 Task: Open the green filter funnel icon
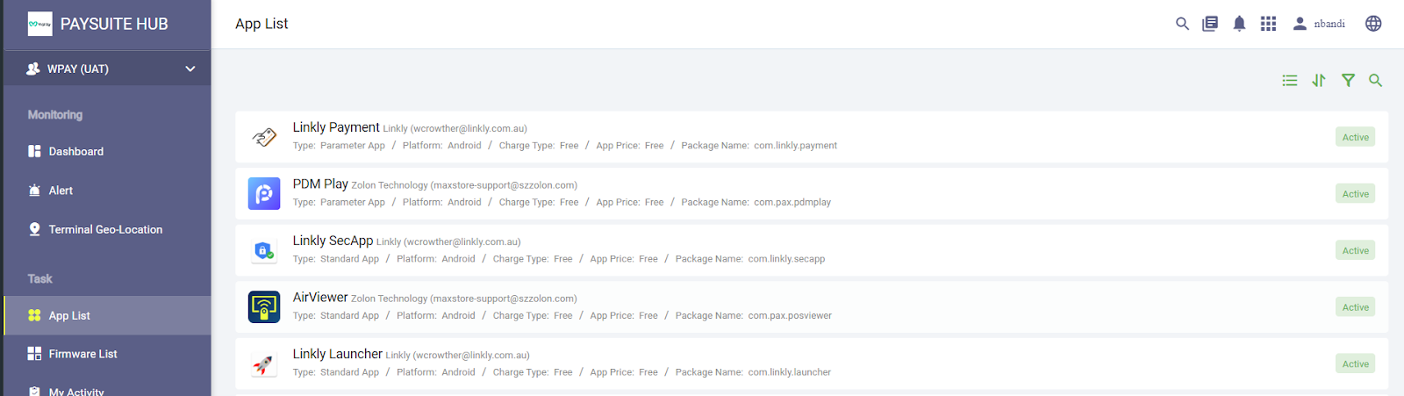pyautogui.click(x=1348, y=80)
